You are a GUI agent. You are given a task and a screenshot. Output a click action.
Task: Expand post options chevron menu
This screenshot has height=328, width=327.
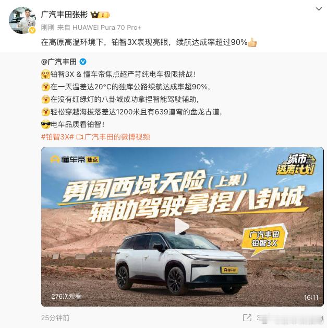319,9
